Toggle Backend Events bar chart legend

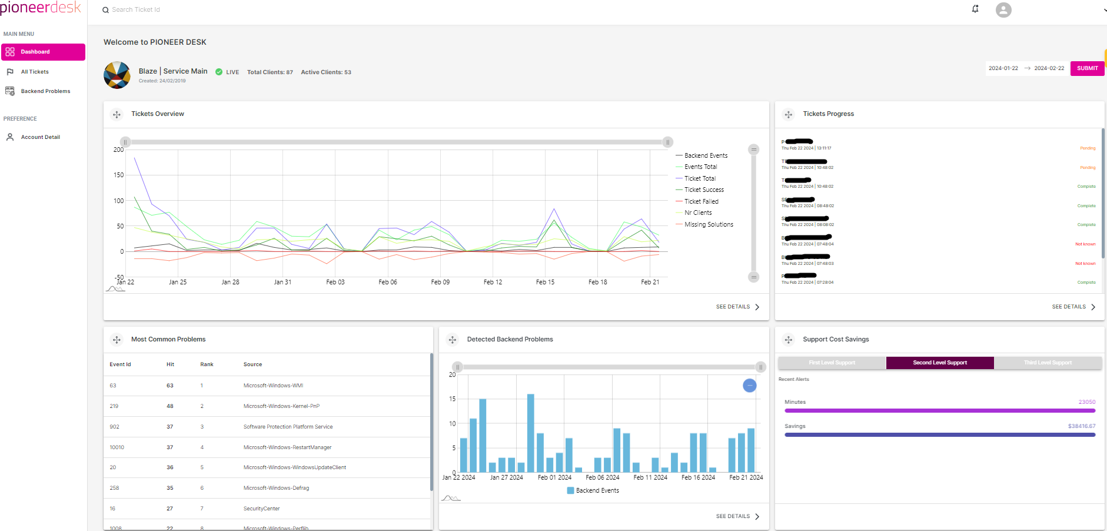tap(593, 490)
